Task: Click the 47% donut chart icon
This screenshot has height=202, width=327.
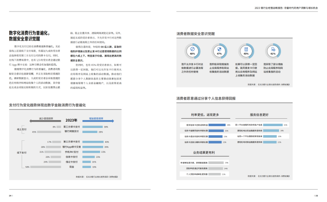Action: pos(219,51)
